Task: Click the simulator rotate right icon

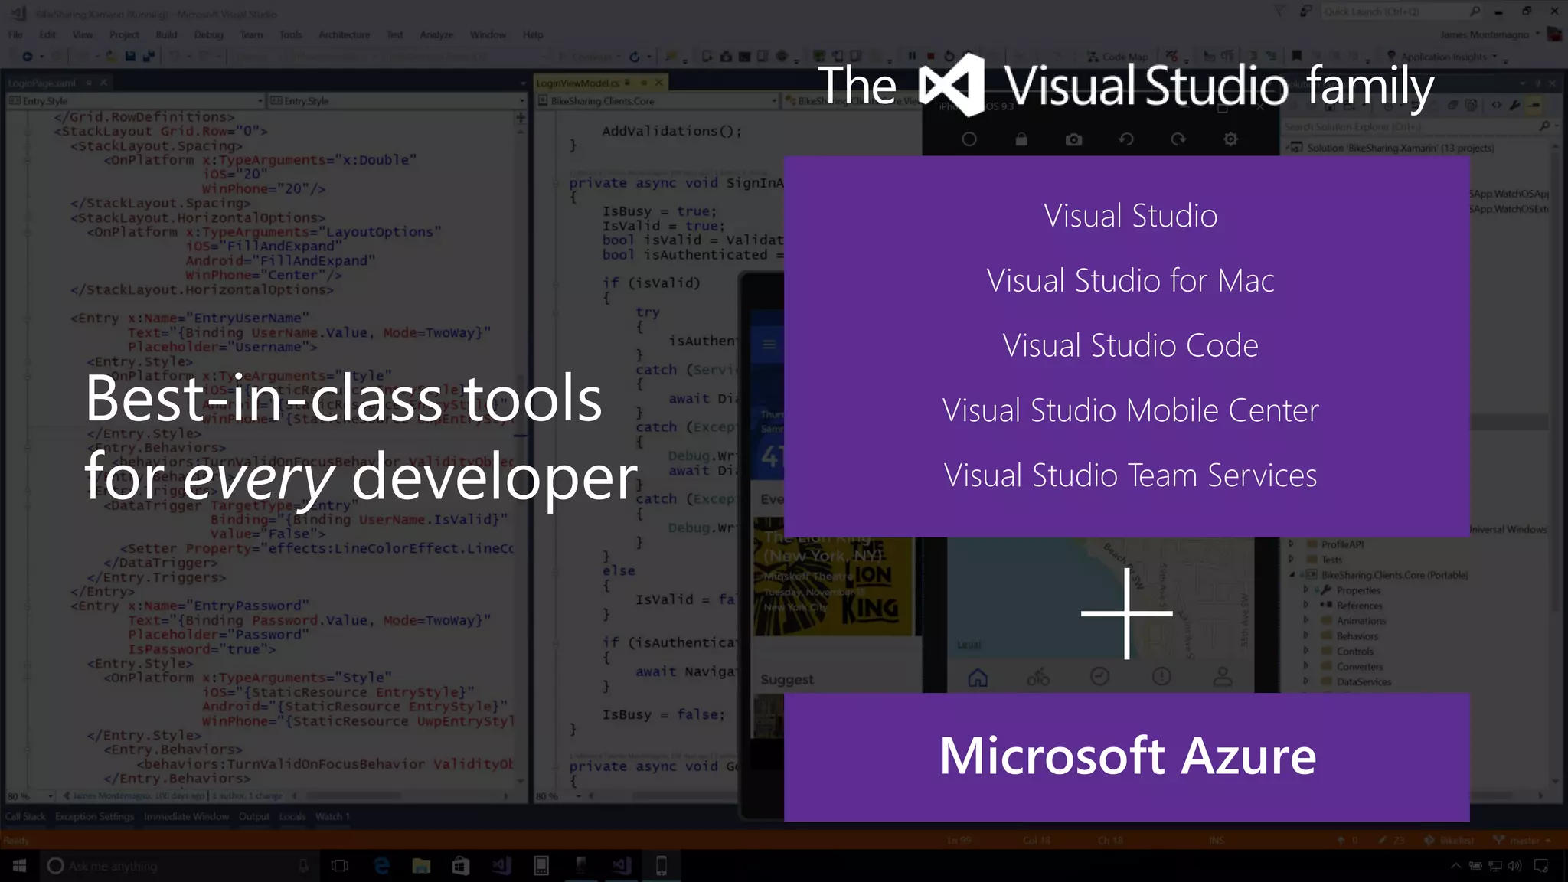Action: point(1178,139)
